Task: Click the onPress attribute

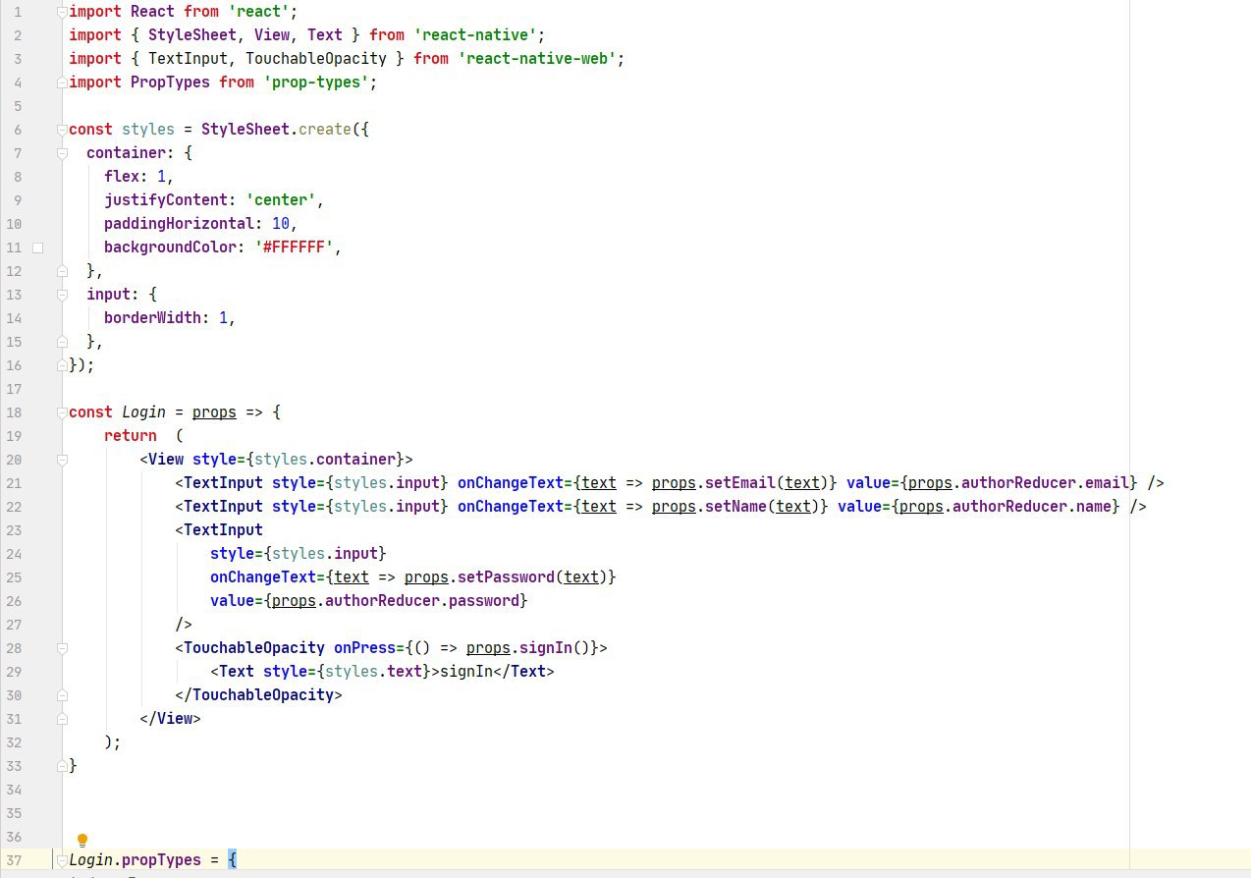Action: (x=364, y=648)
